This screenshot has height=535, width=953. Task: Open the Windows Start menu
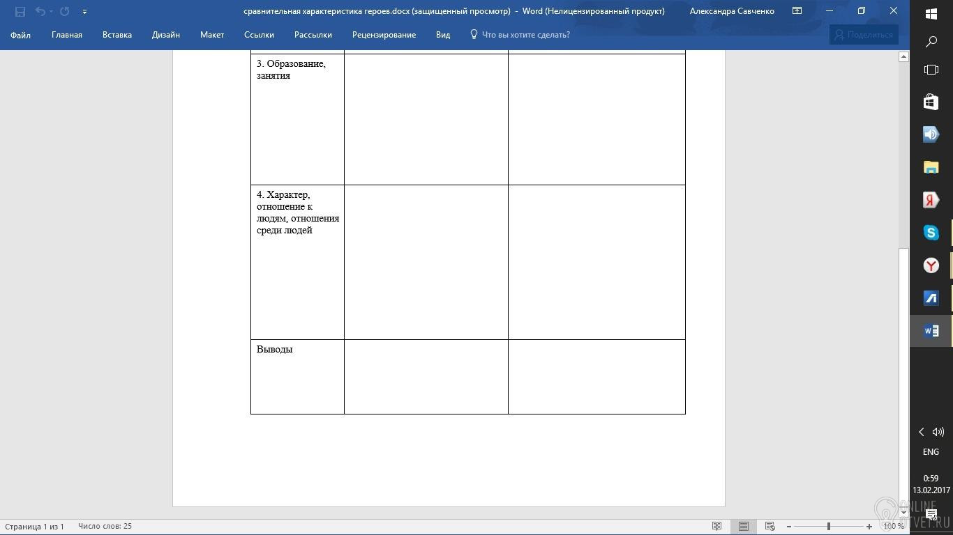pos(931,14)
